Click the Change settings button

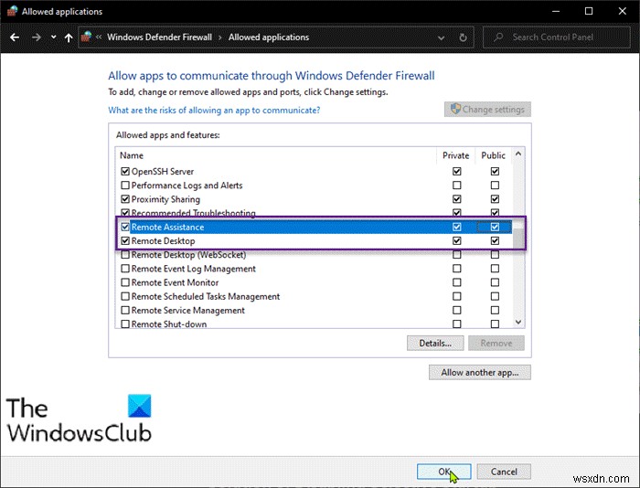pyautogui.click(x=487, y=110)
